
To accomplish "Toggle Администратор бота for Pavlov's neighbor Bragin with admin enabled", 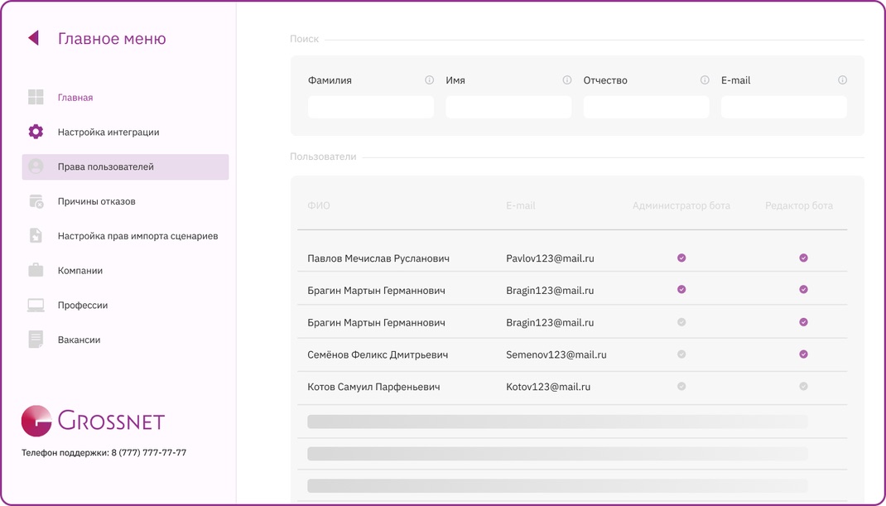I will (x=681, y=290).
